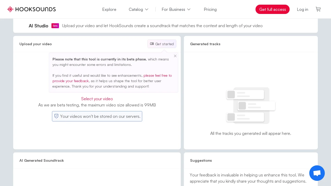
Task: Click the Beta badge next to AI Studio
Action: (x=55, y=26)
